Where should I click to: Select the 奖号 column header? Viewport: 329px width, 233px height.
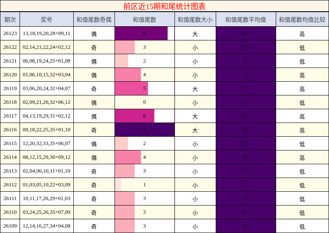tap(47, 20)
